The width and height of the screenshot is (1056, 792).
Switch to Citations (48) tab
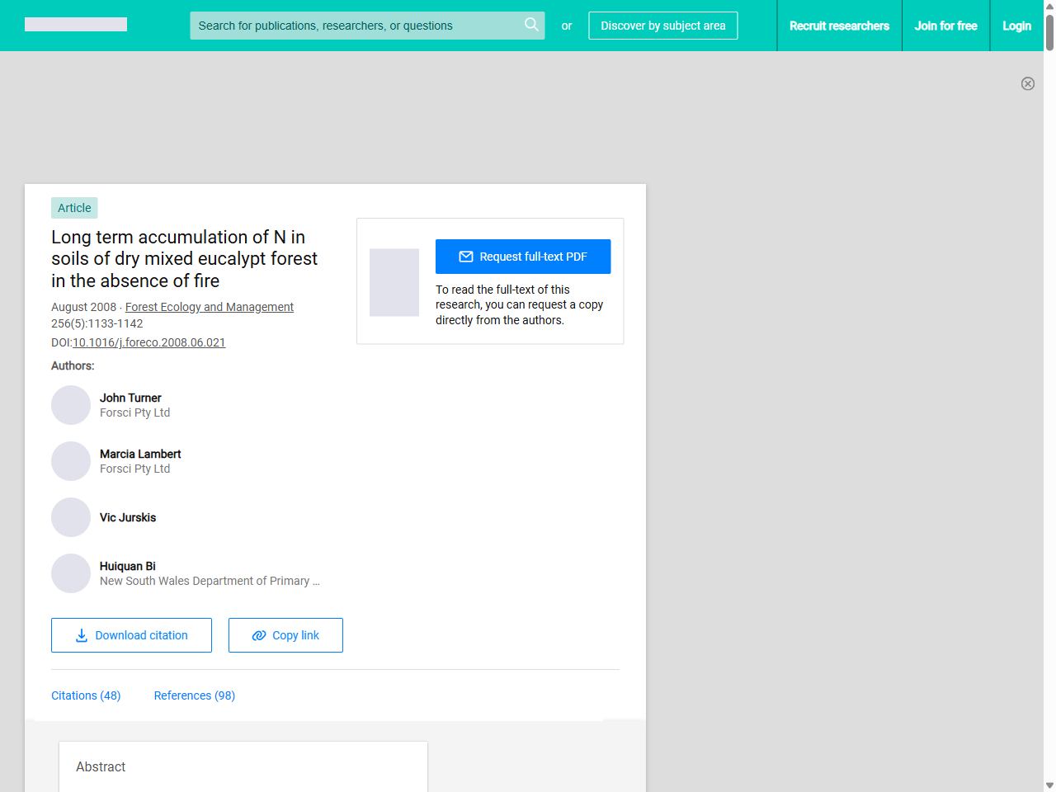pos(86,695)
